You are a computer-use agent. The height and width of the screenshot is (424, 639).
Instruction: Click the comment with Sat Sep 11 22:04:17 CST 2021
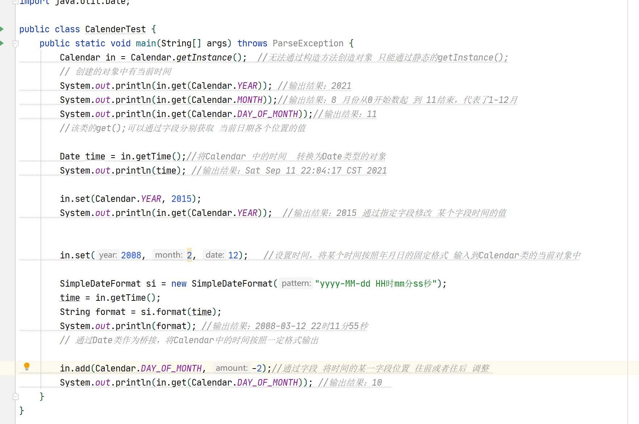tap(289, 170)
